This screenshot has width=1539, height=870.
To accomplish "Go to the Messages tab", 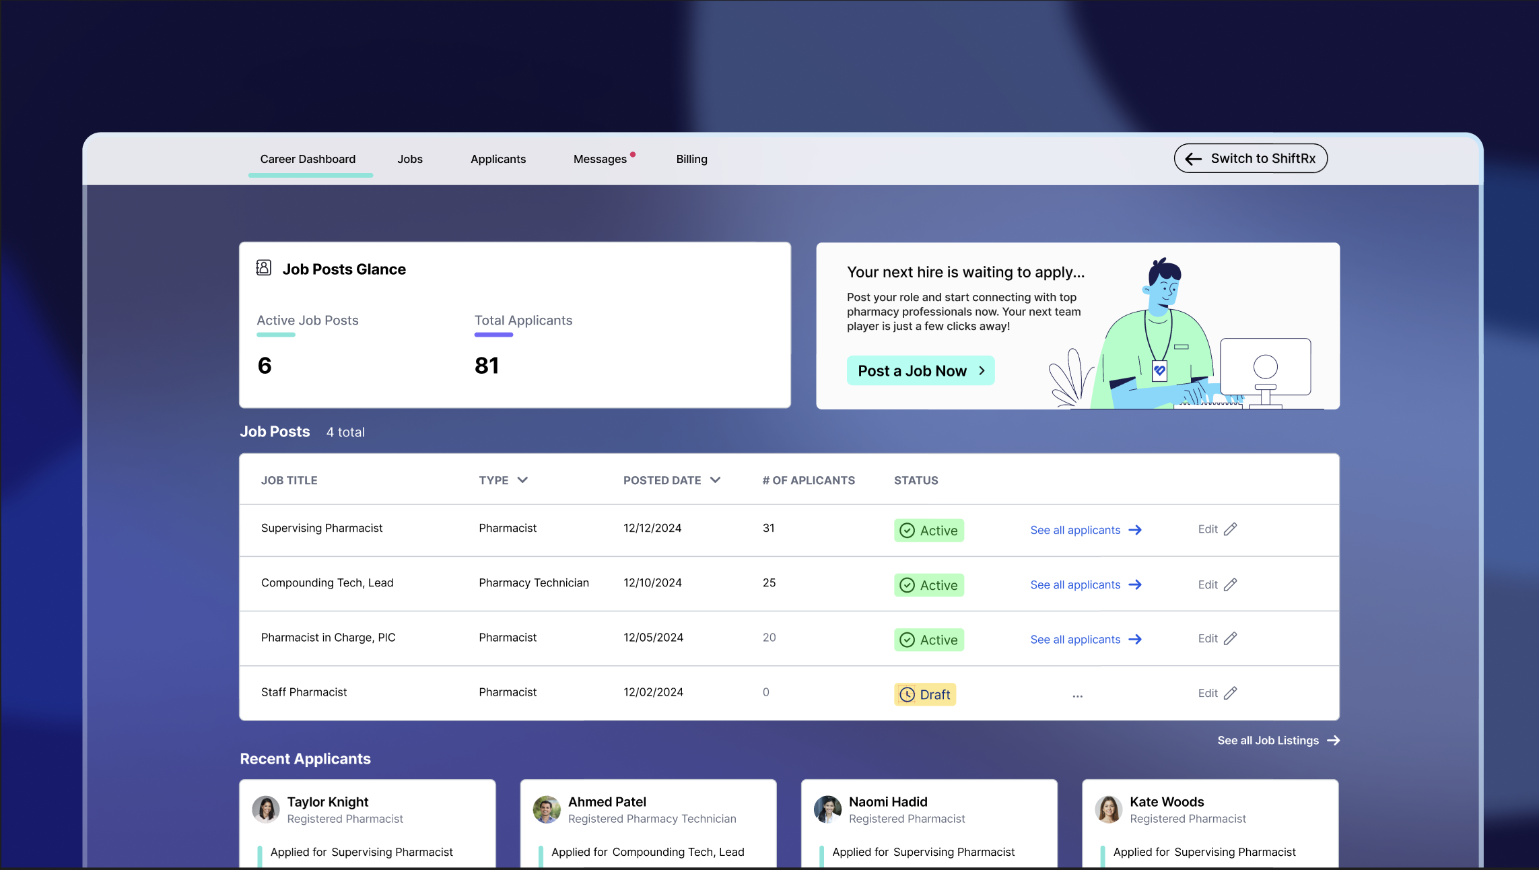I will (600, 159).
